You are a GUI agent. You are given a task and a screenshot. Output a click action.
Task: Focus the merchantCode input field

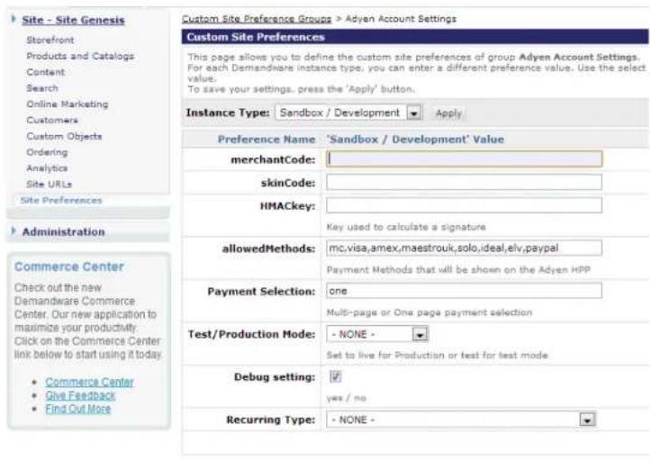(x=464, y=159)
